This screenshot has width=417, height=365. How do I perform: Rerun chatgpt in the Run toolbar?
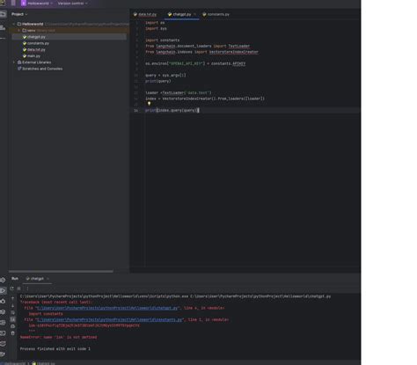pyautogui.click(x=11, y=288)
